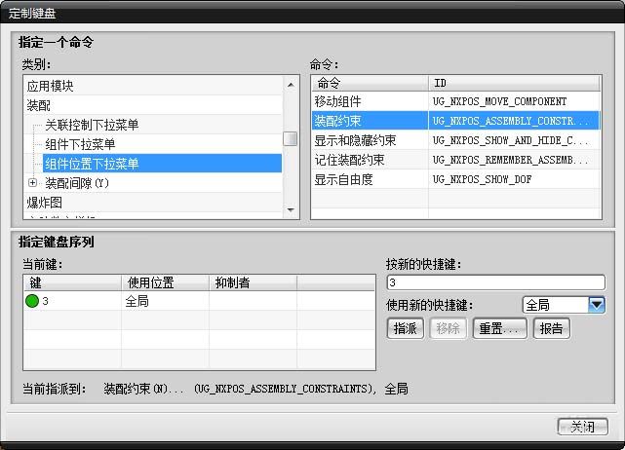This screenshot has height=450, width=625.
Task: Click the 按新的快捷键 input field
Action: (496, 282)
